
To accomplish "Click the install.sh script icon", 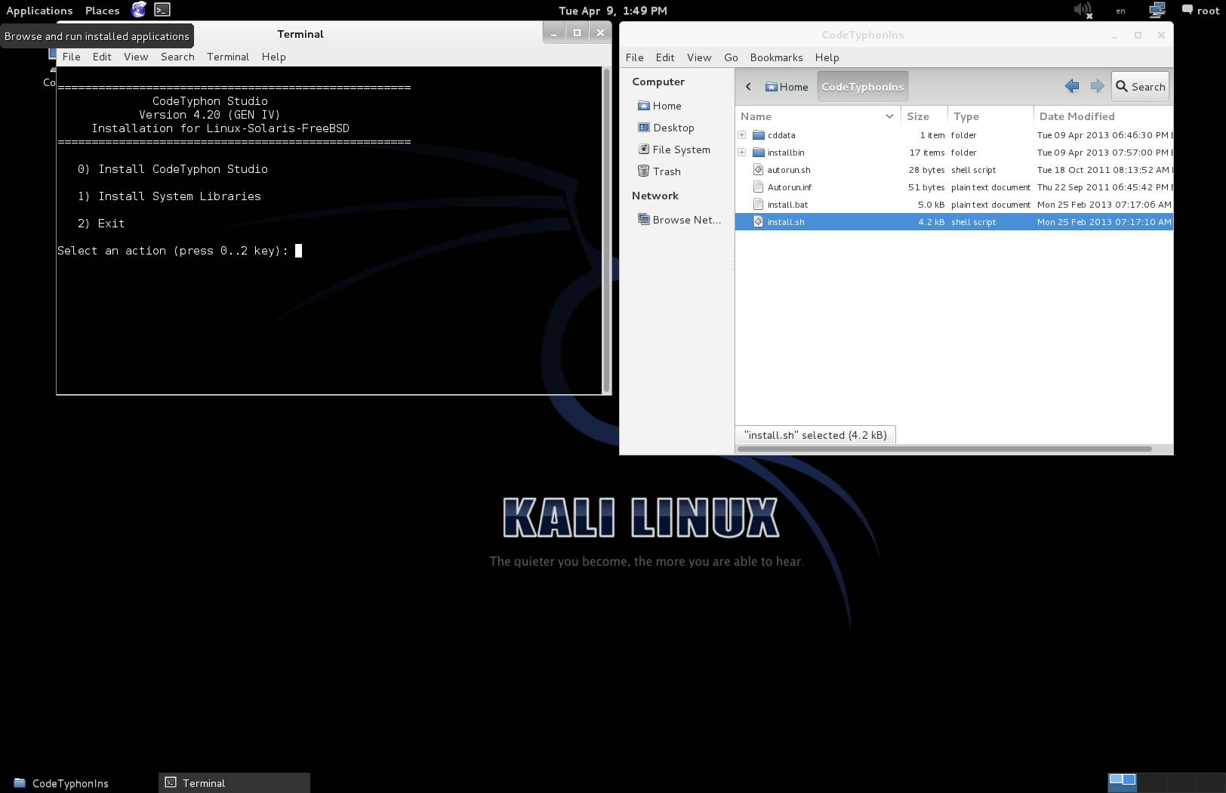I will pyautogui.click(x=759, y=222).
